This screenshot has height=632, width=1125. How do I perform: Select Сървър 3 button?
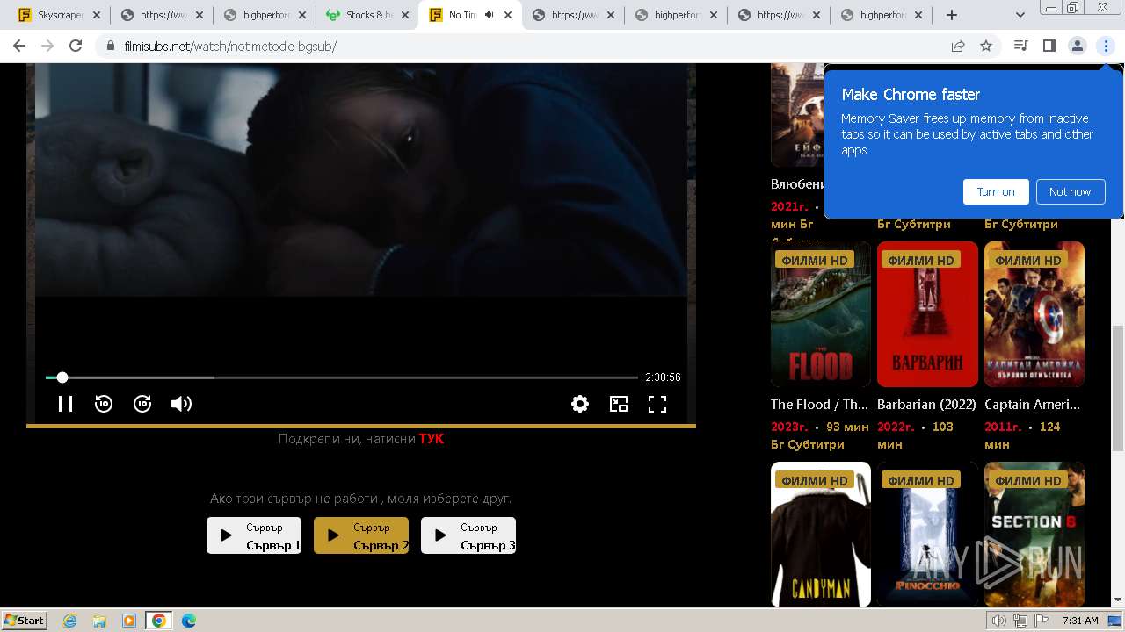pyautogui.click(x=468, y=535)
